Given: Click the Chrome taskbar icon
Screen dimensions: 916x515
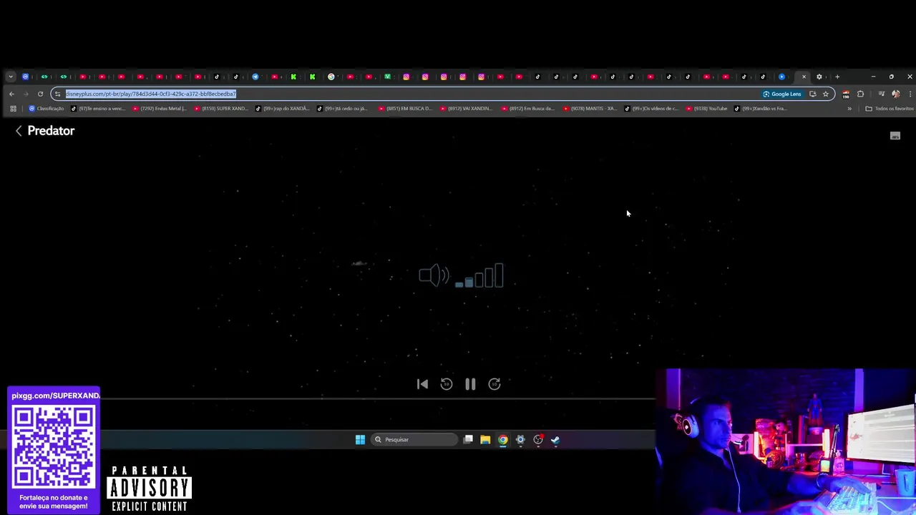Looking at the screenshot, I should point(503,439).
